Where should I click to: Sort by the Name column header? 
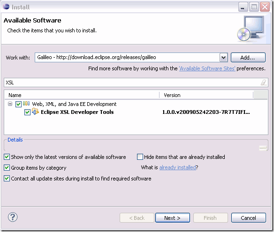[82, 95]
